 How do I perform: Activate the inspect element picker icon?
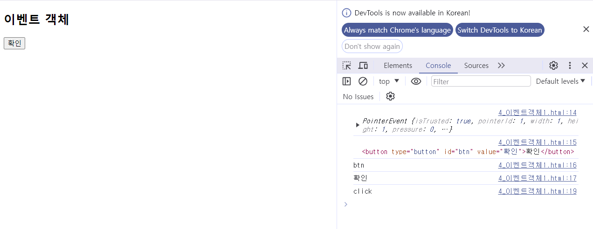click(346, 66)
